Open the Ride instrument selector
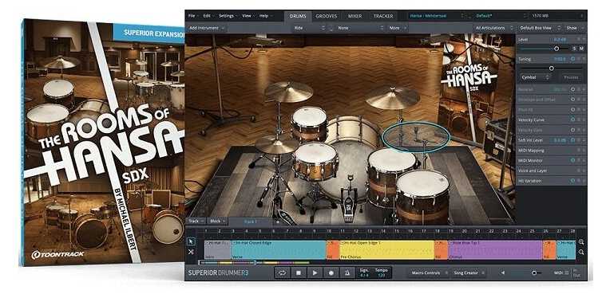This screenshot has height=294, width=606. [310, 28]
